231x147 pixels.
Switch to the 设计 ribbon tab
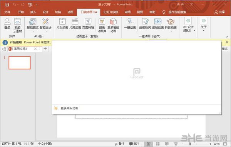[45, 12]
